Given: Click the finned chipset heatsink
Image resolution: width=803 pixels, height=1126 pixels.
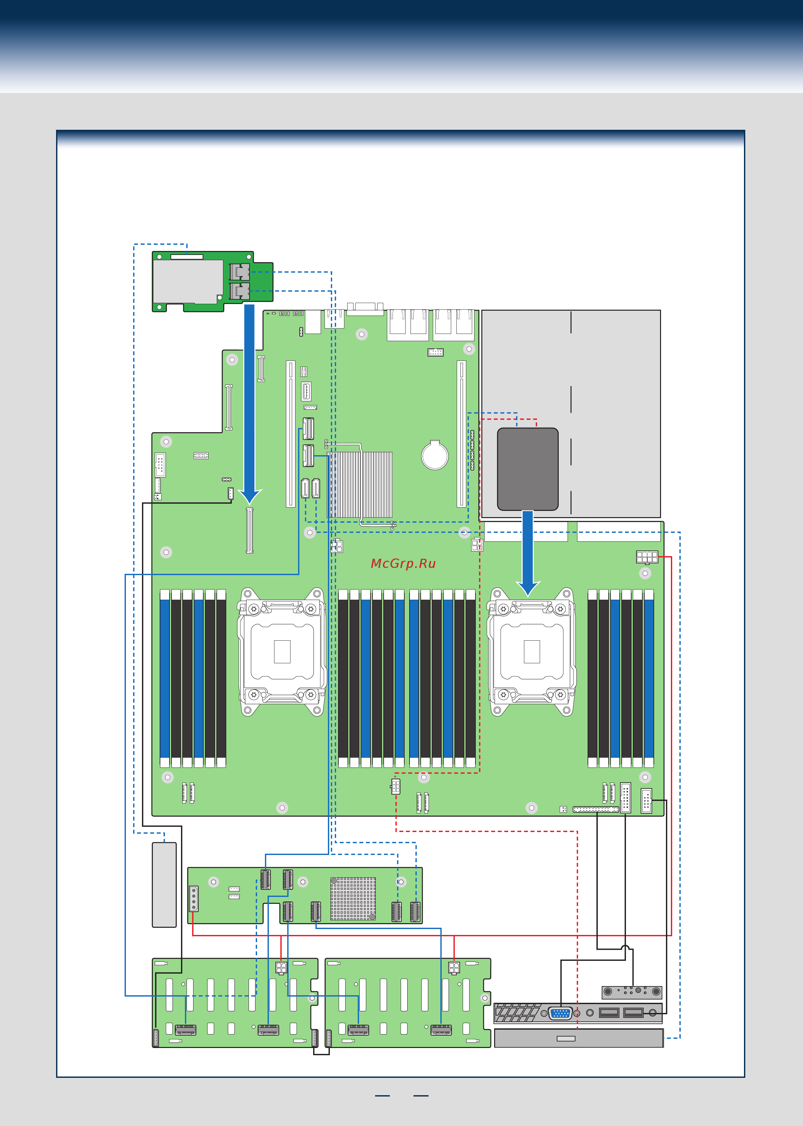Looking at the screenshot, I should pyautogui.click(x=359, y=485).
